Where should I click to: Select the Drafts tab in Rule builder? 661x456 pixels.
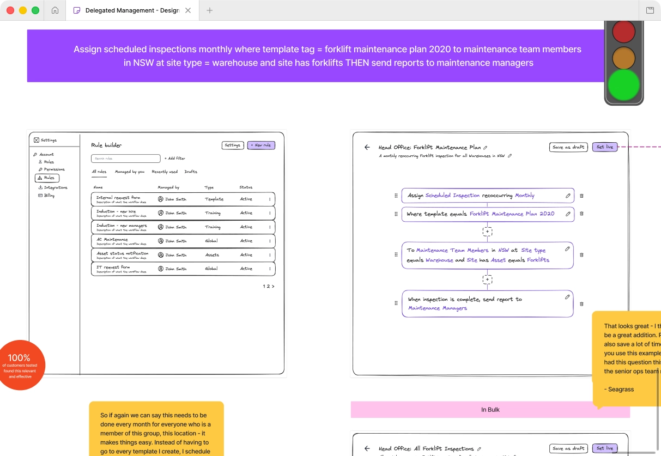pyautogui.click(x=191, y=172)
